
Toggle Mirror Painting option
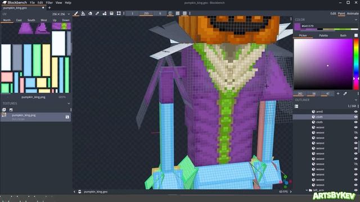pyautogui.click(x=170, y=13)
